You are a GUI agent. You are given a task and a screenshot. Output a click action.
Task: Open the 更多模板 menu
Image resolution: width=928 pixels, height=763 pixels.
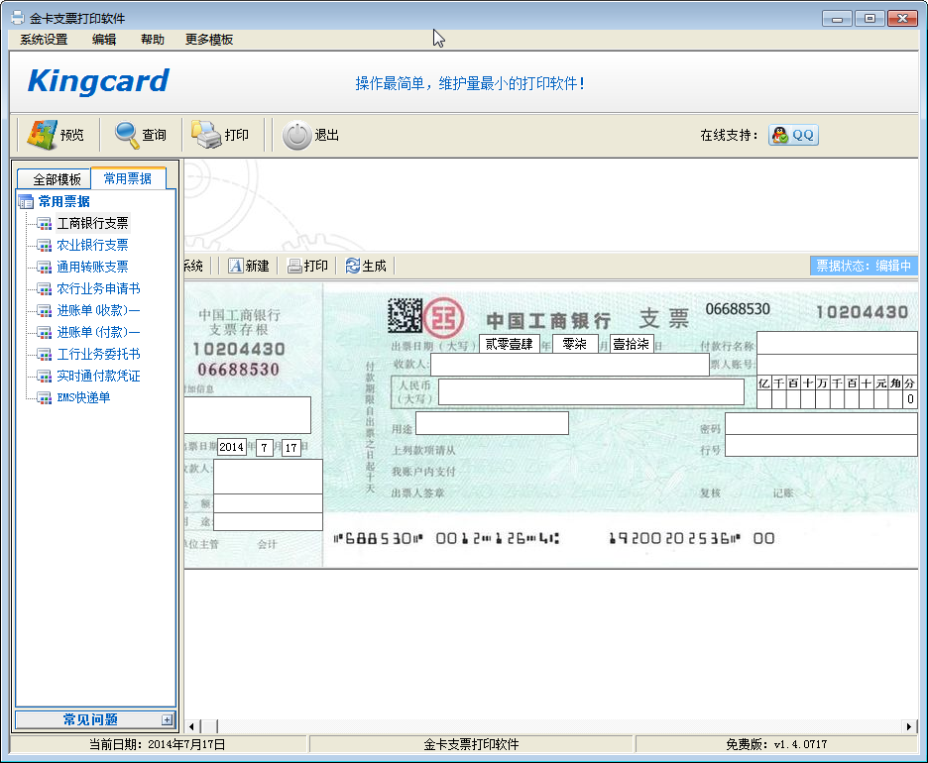pyautogui.click(x=209, y=40)
